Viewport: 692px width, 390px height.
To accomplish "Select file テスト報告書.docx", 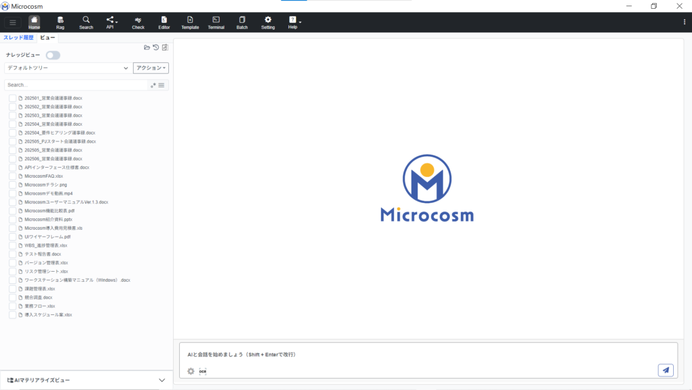I will 43,254.
